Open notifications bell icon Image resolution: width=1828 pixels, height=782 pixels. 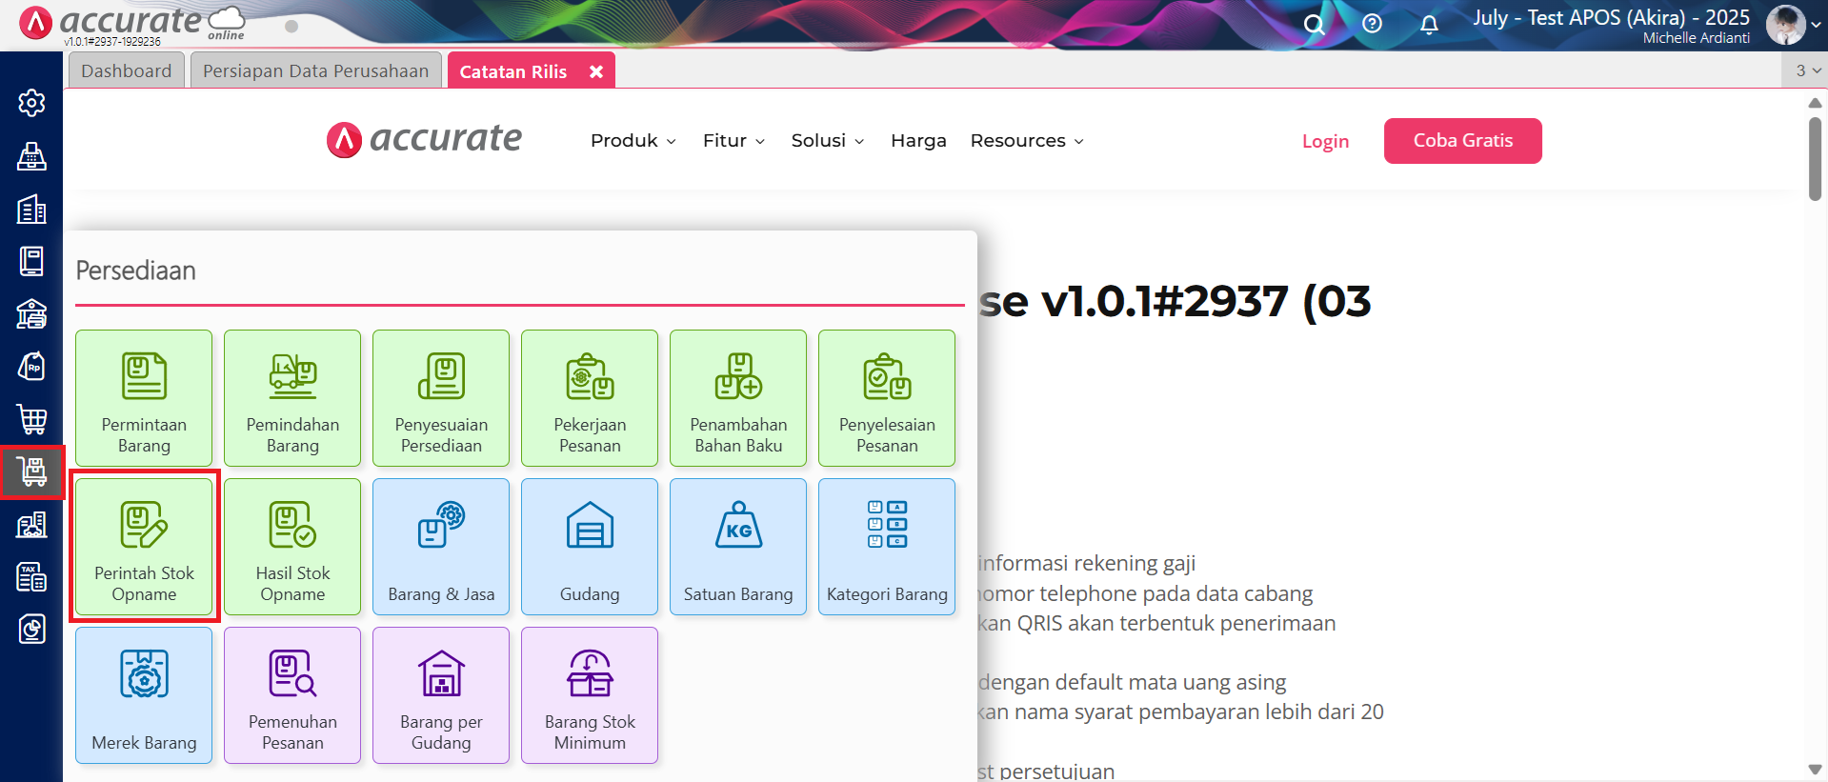(1429, 25)
